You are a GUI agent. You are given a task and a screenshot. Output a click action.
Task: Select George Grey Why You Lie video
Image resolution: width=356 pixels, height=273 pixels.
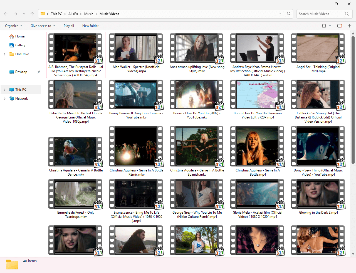click(197, 199)
